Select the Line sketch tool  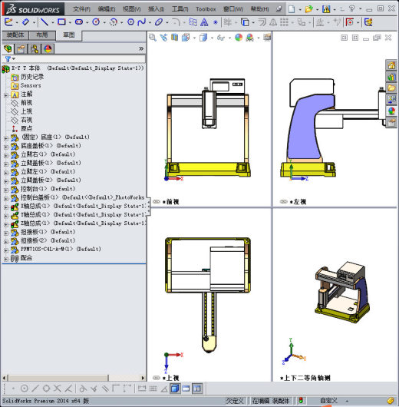point(45,22)
